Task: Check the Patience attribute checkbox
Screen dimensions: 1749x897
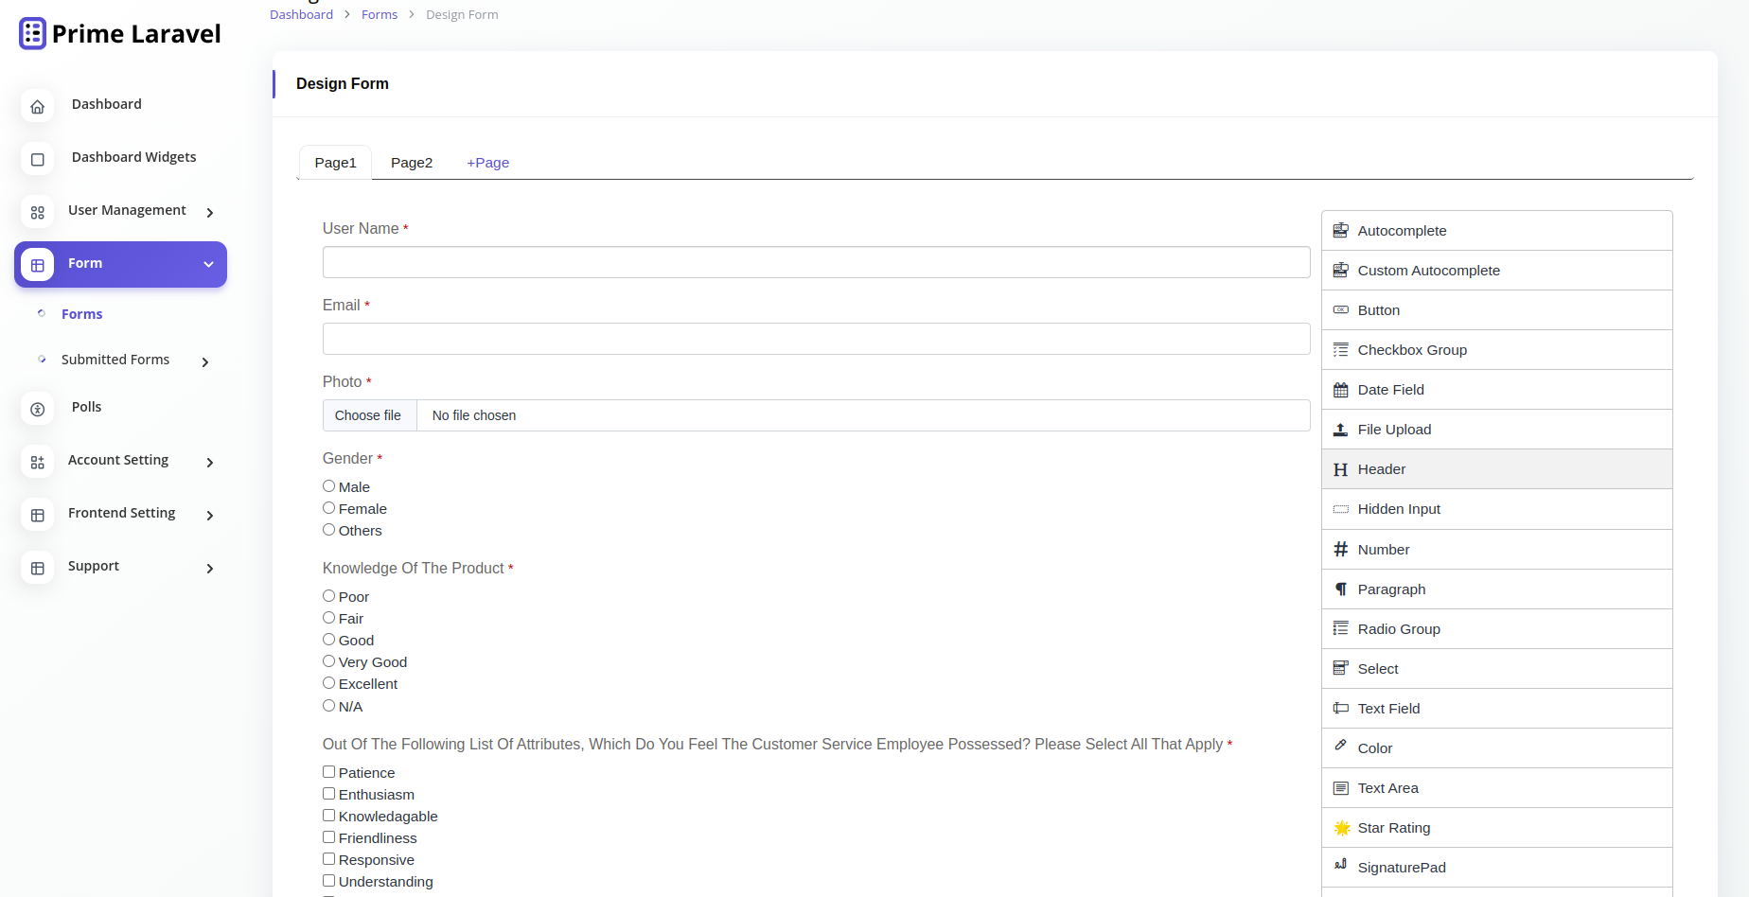Action: point(329,772)
